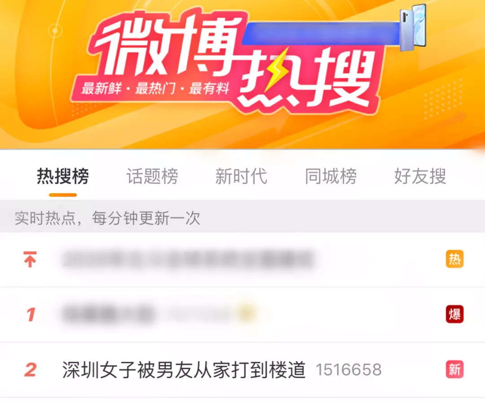The width and height of the screenshot is (485, 402).
Task: Tap the 最新鲜·最热门·最有料 slogan
Action: coord(155,89)
